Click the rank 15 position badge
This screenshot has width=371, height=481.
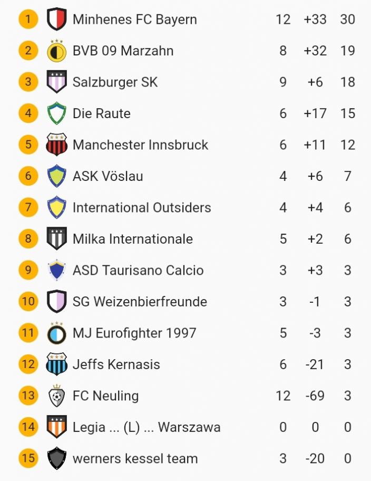pyautogui.click(x=28, y=458)
